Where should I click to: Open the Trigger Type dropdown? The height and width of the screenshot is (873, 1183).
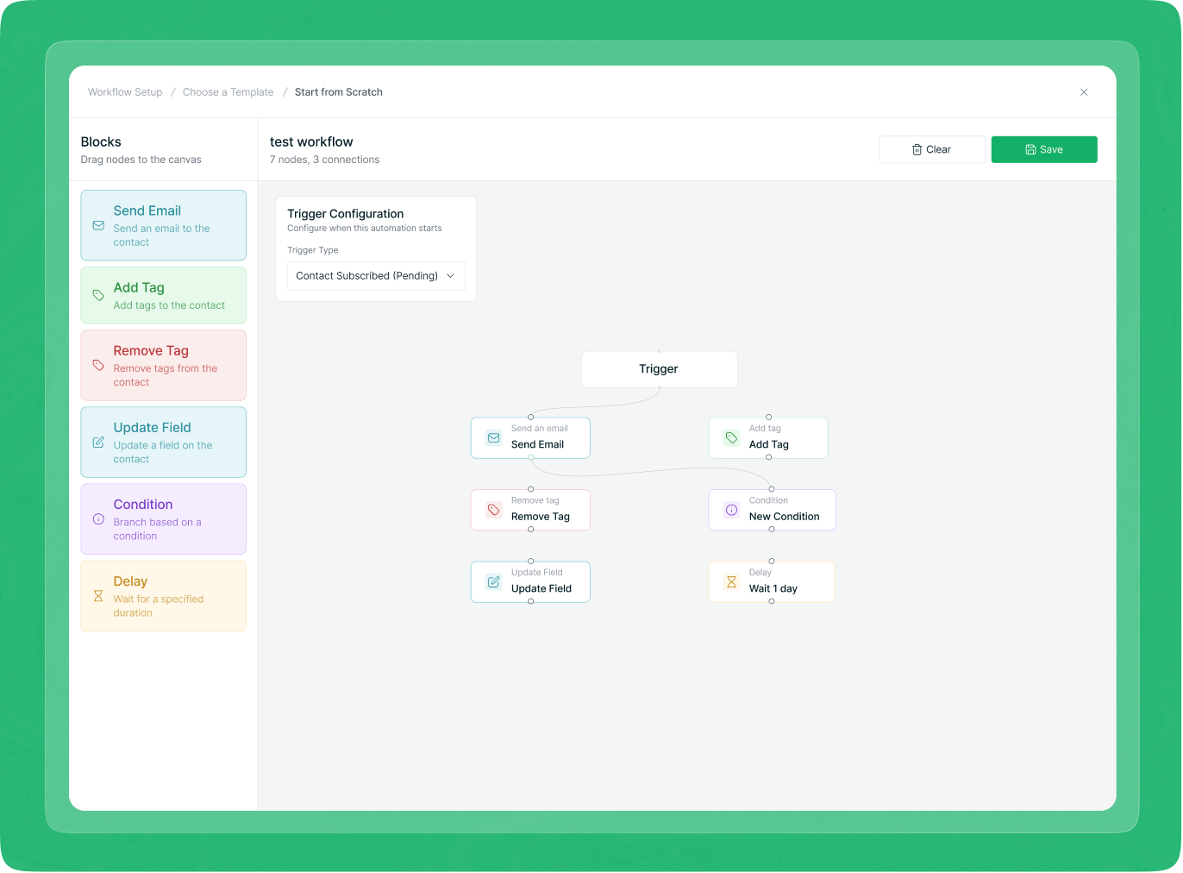375,275
